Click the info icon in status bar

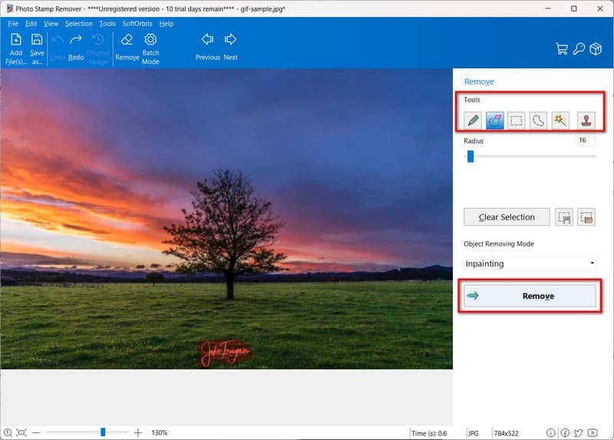coord(550,432)
